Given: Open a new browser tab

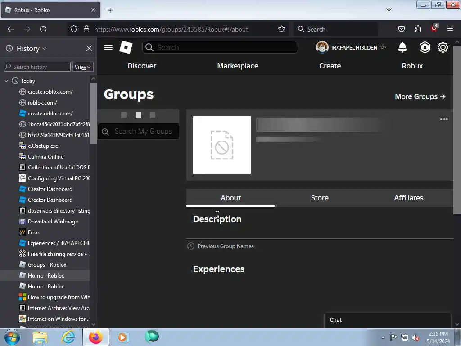Looking at the screenshot, I should coord(110,10).
